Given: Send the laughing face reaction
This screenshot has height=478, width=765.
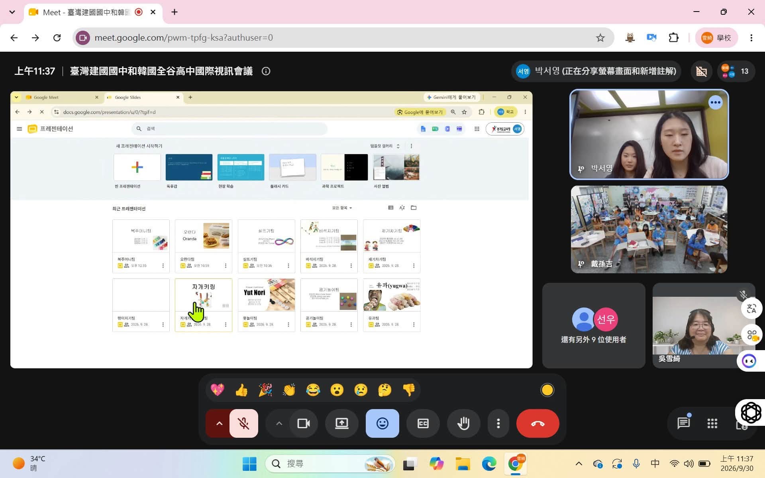Looking at the screenshot, I should (313, 390).
